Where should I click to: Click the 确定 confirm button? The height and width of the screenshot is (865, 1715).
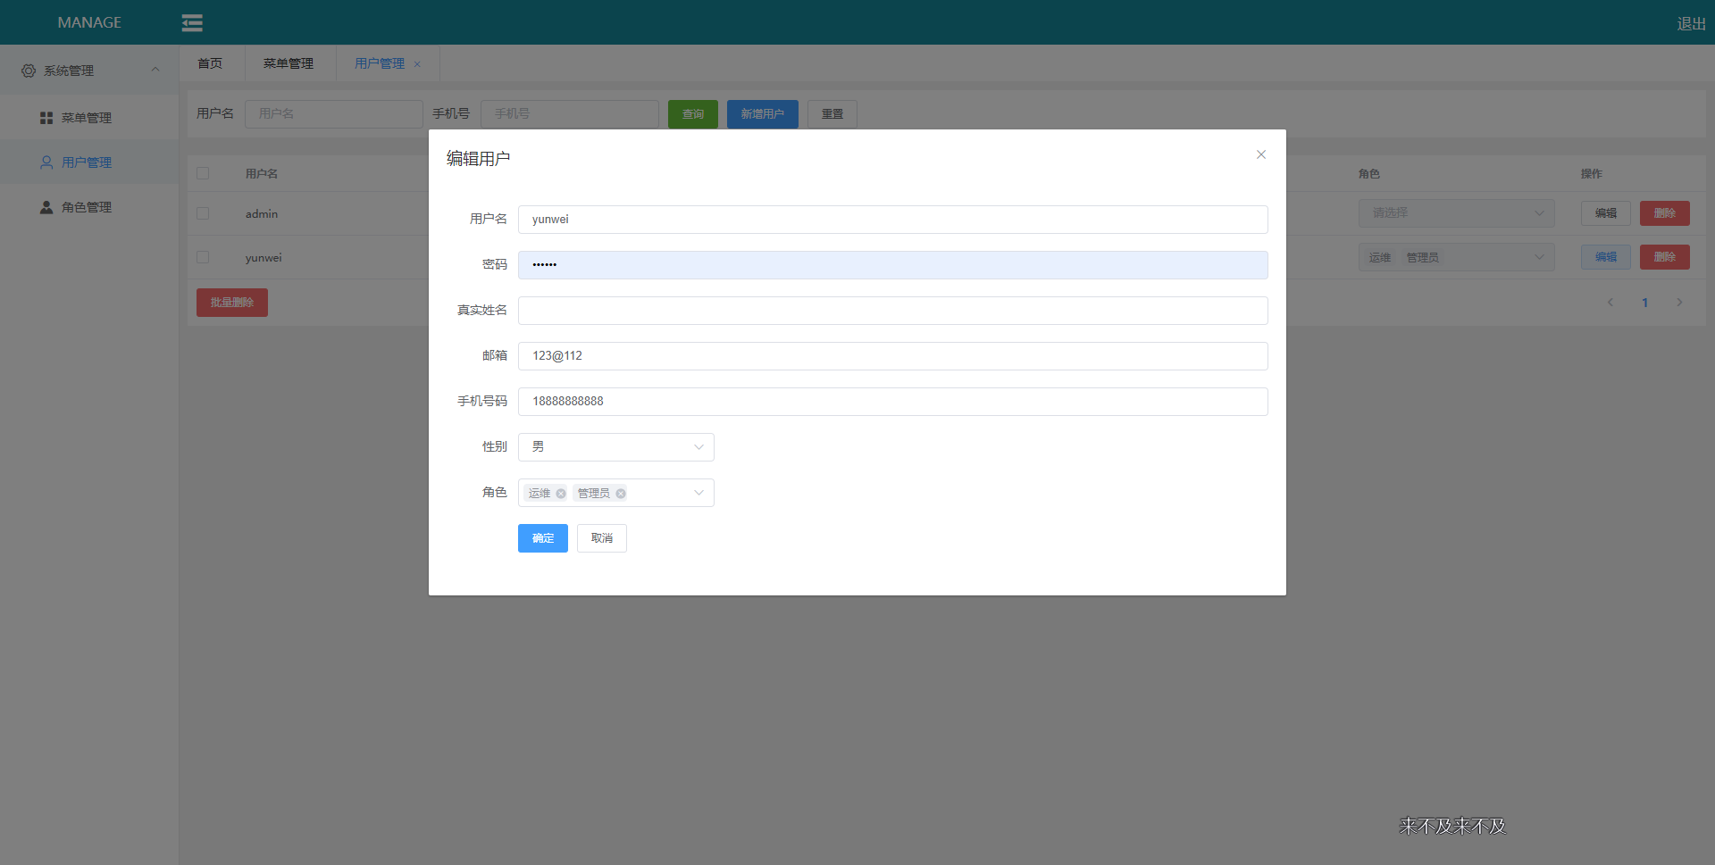point(542,538)
